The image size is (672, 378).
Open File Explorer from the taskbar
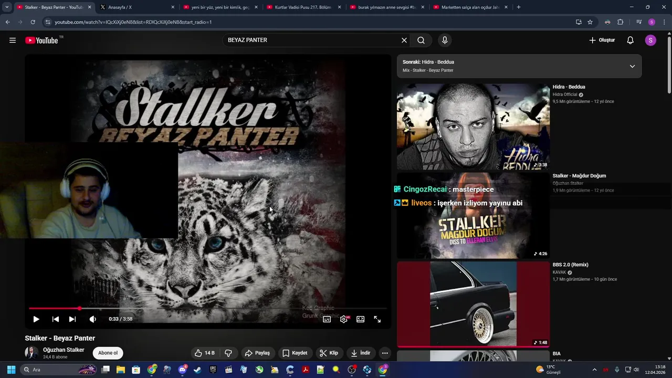tap(121, 370)
